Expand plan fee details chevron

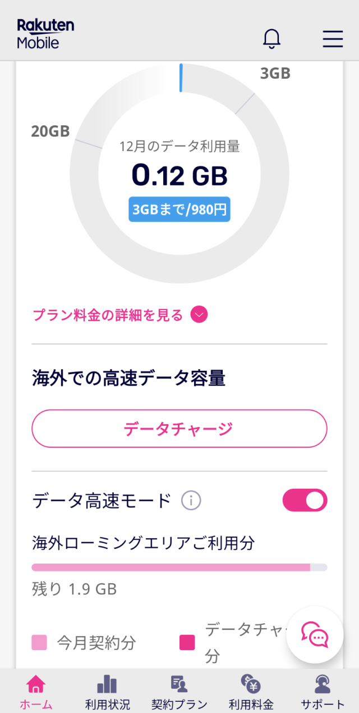(x=199, y=315)
